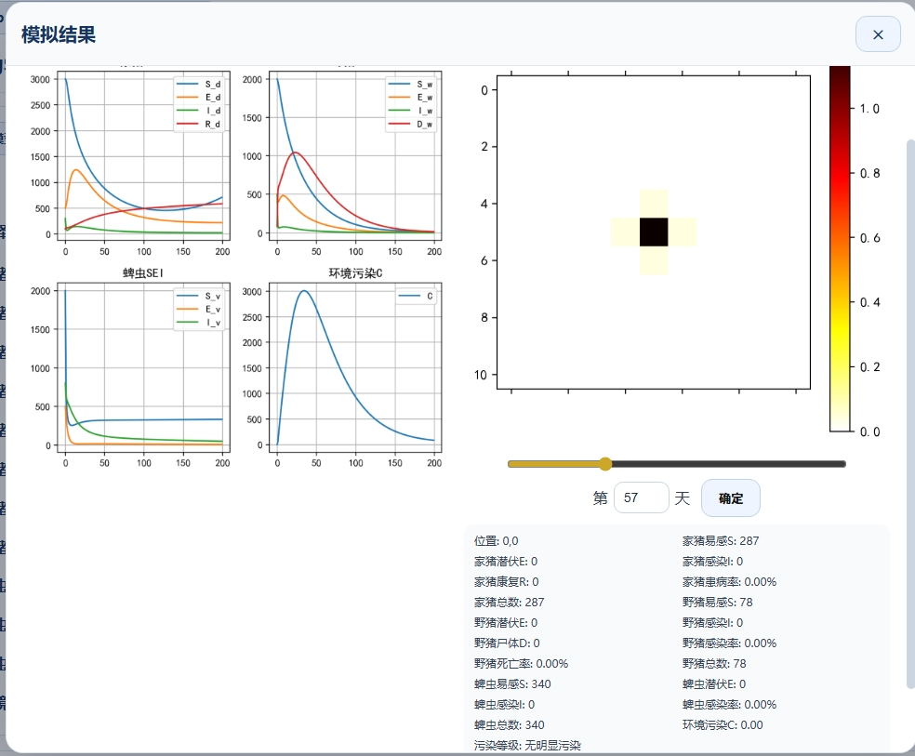Screen dimensions: 915x756
Task: Close the 模拟结果 dialog with the X button
Action: point(878,34)
